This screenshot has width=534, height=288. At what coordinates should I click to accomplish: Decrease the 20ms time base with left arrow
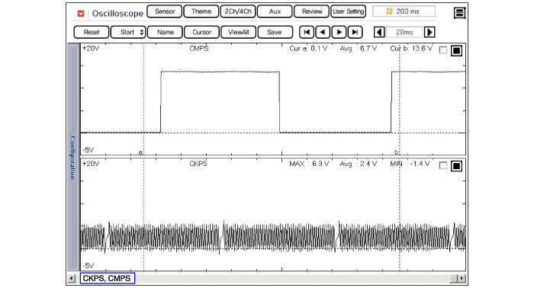tap(379, 32)
